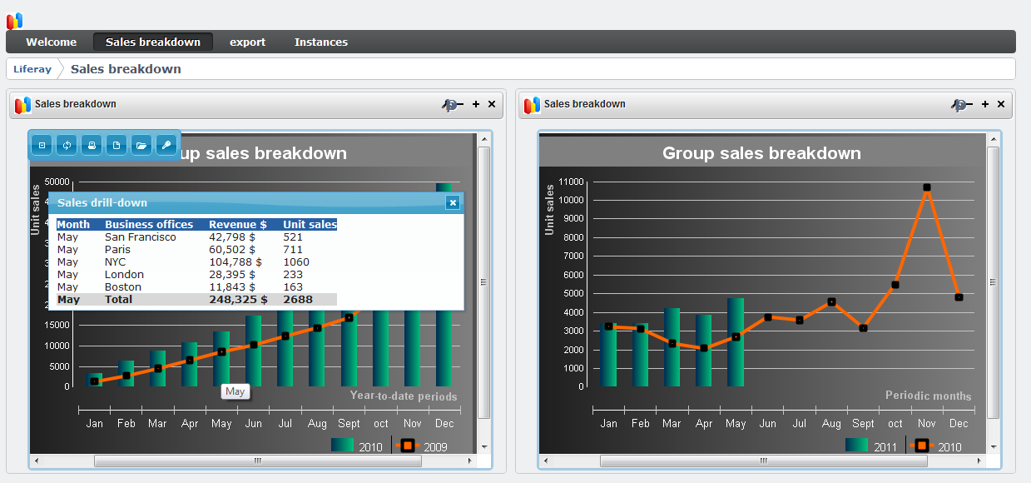Switch to the Instances tab
This screenshot has height=483, width=1031.
[321, 42]
